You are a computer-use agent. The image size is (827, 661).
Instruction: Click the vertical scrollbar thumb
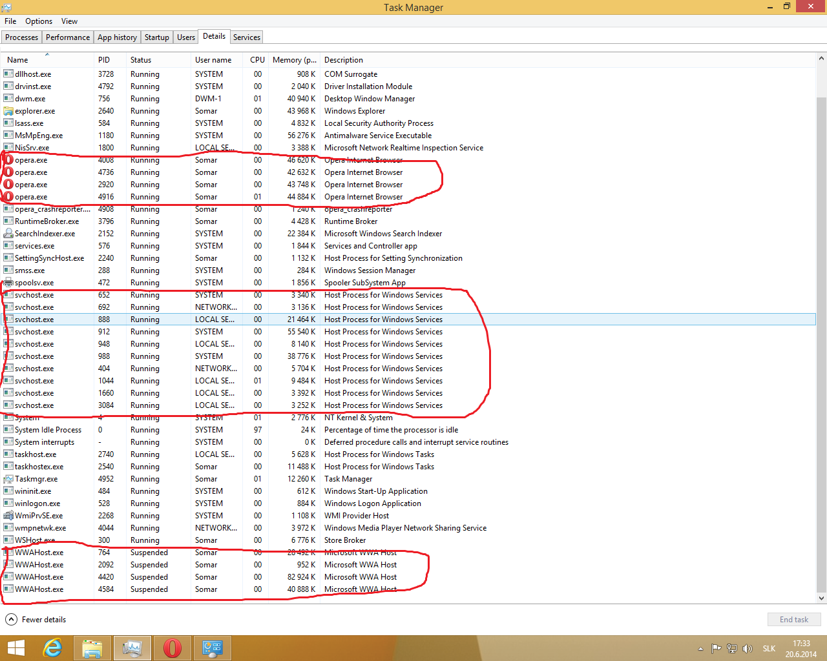pyautogui.click(x=821, y=345)
